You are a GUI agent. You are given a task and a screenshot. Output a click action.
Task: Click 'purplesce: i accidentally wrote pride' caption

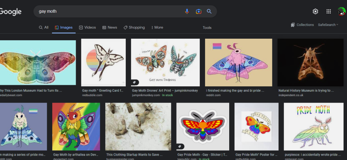pos(313,155)
